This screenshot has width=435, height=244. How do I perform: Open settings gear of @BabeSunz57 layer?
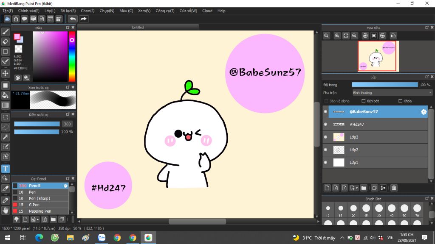(x=424, y=112)
